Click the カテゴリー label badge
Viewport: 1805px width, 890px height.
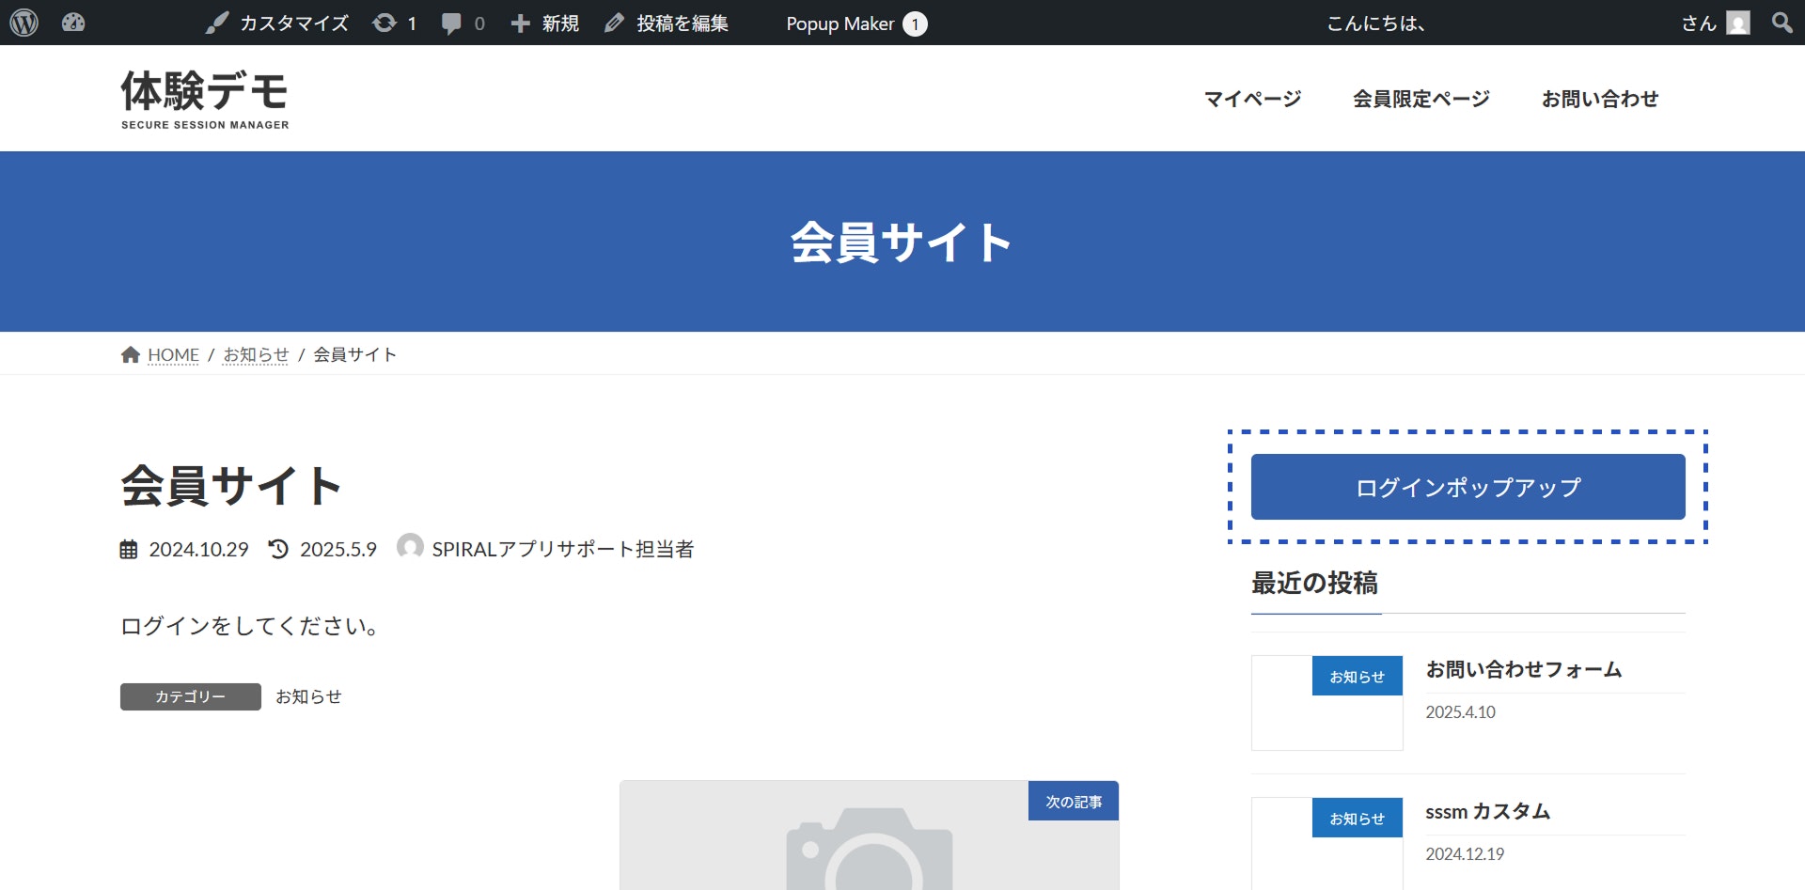191,696
